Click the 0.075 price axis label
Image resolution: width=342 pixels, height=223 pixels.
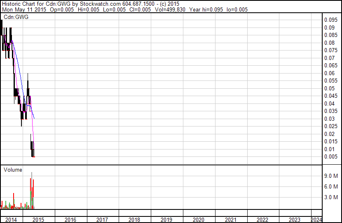[331, 50]
